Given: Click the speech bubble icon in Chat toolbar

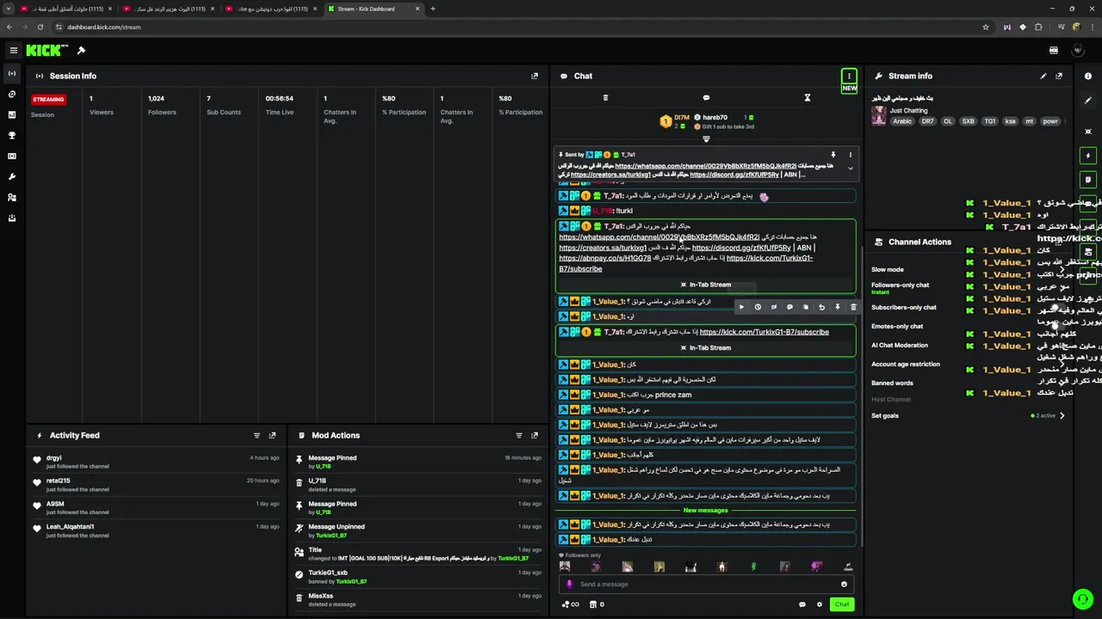Looking at the screenshot, I should [706, 98].
